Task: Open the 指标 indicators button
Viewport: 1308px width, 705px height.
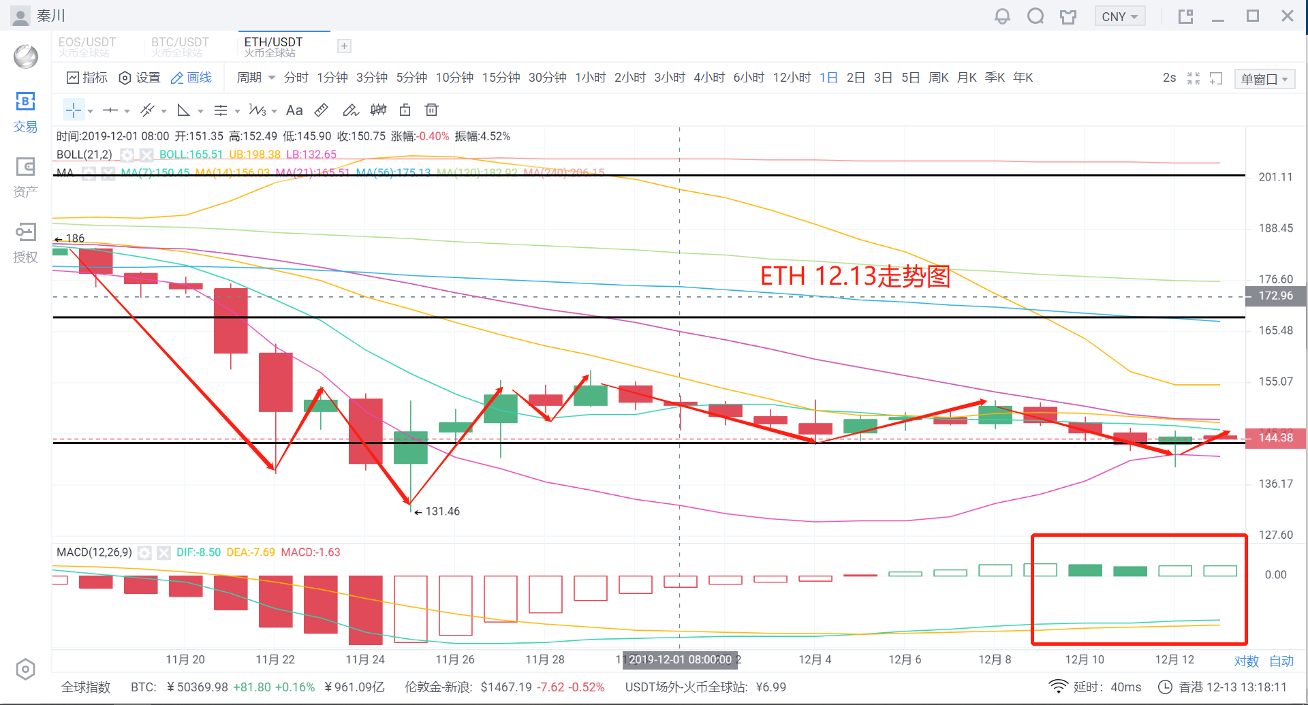Action: [87, 78]
